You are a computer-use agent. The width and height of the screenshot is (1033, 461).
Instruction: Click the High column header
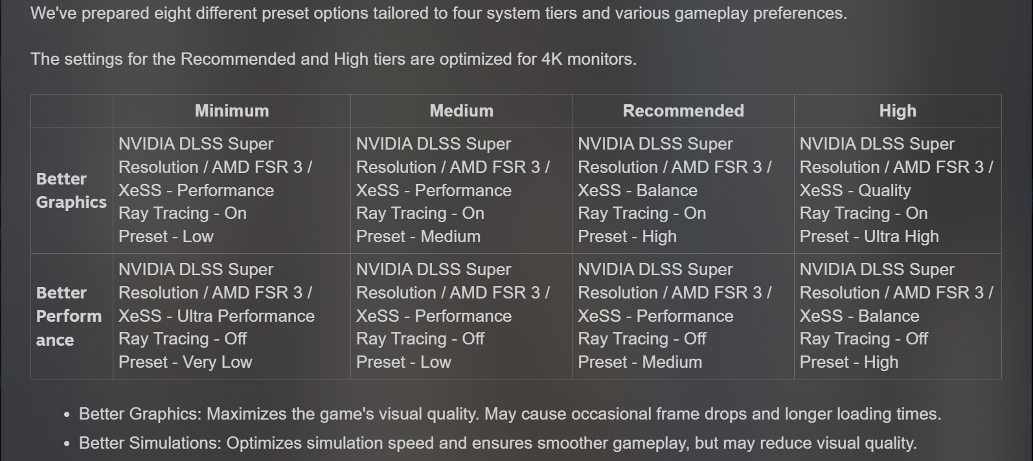(x=898, y=111)
